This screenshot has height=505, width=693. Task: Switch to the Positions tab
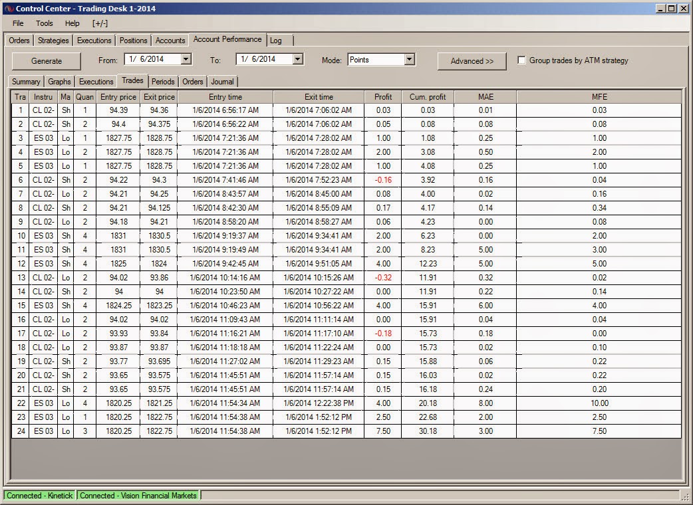pyautogui.click(x=133, y=40)
